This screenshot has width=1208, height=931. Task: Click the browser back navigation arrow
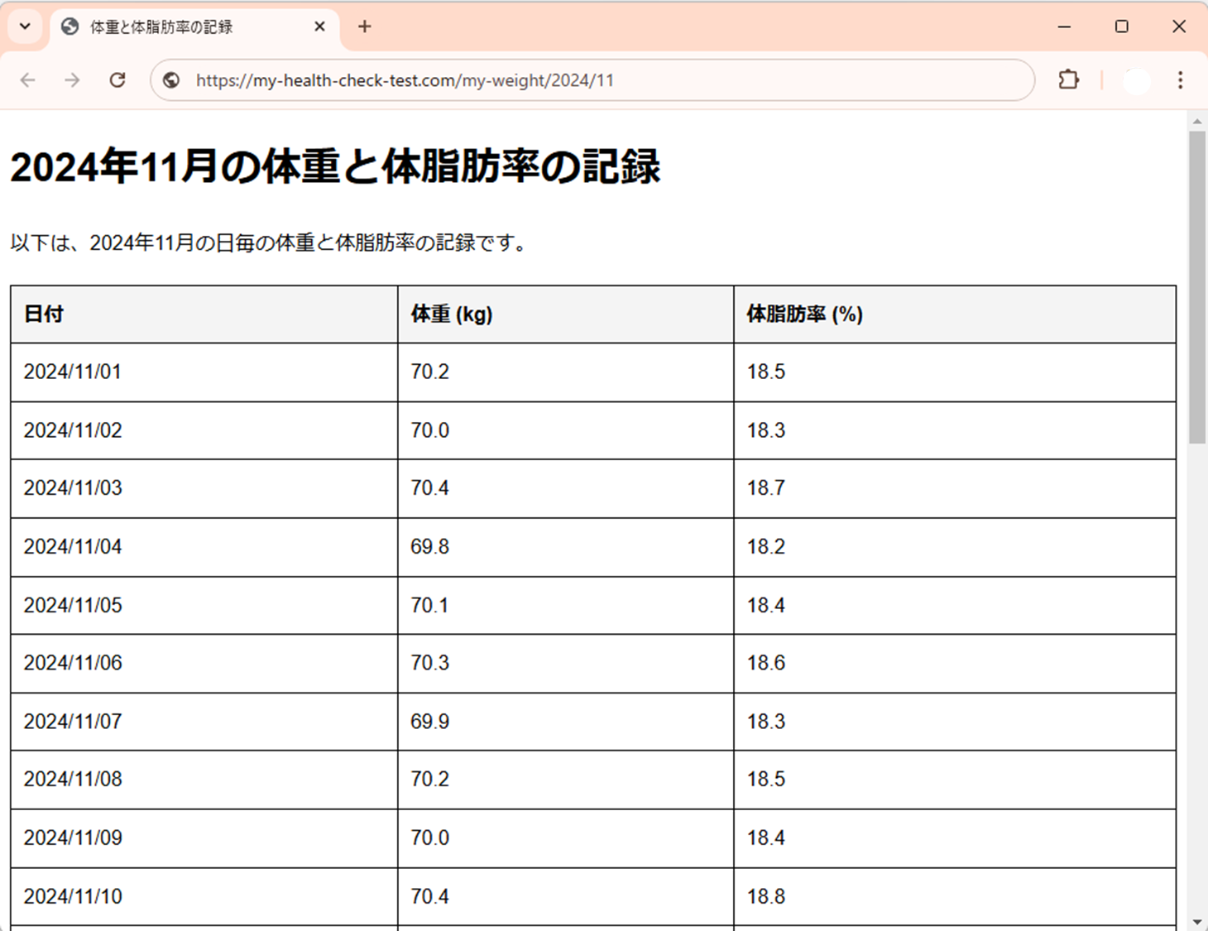[27, 79]
